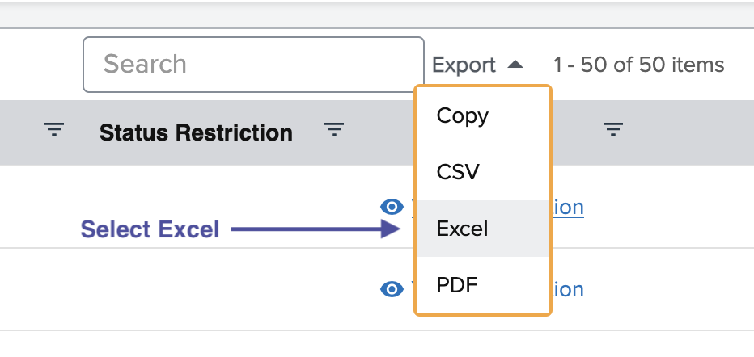Click the filter icon left of Status Restriction
The width and height of the screenshot is (754, 357).
[x=53, y=129]
